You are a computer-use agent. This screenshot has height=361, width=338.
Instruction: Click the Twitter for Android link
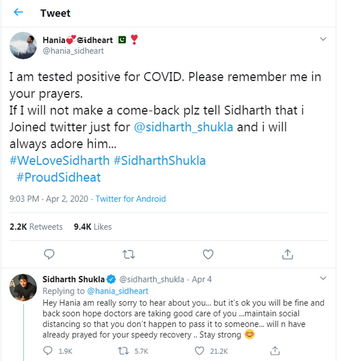point(130,199)
